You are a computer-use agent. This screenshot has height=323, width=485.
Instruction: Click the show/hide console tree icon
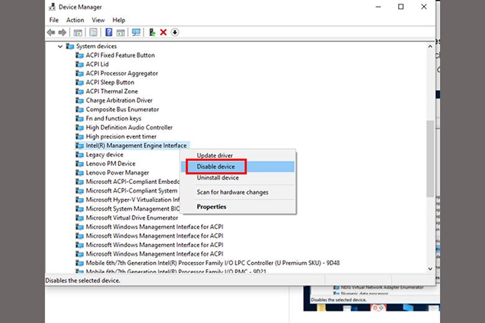pyautogui.click(x=78, y=32)
